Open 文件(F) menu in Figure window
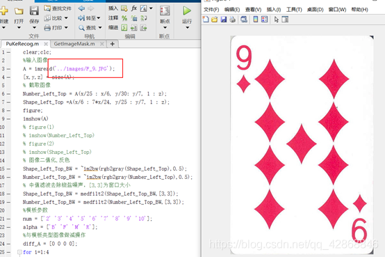This screenshot has height=257, width=385. (x=211, y=10)
